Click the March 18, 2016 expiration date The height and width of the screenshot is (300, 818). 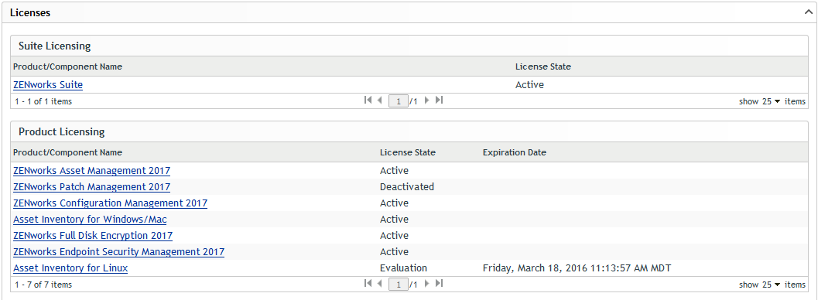tap(577, 268)
